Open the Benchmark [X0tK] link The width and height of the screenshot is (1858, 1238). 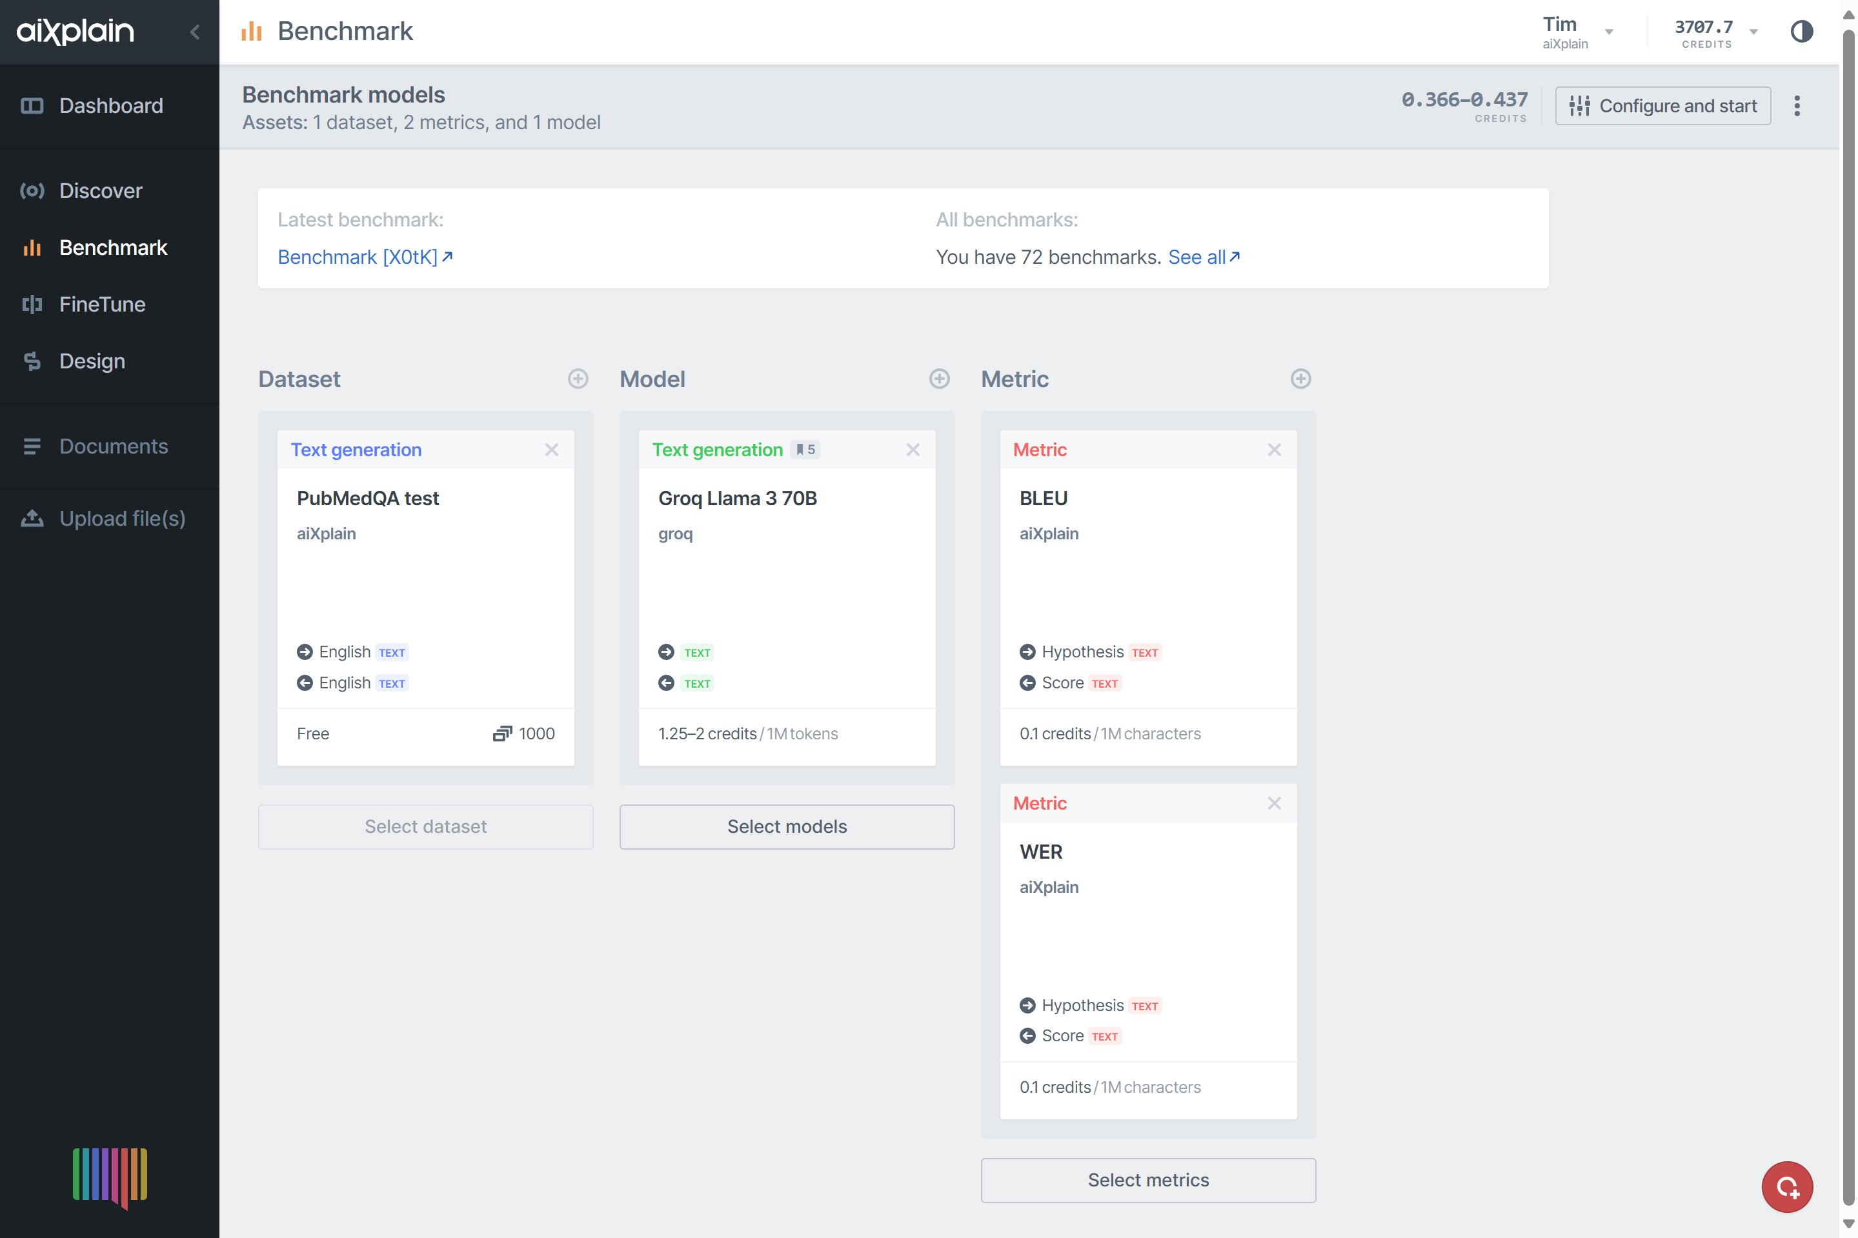pos(365,257)
